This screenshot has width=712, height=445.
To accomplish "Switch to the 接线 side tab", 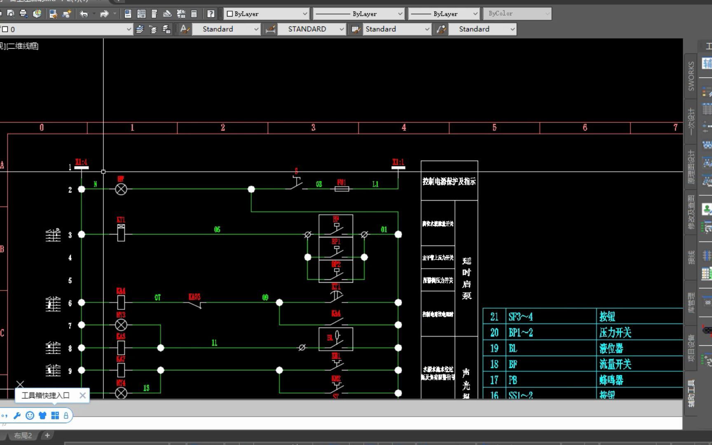I will pos(691,258).
